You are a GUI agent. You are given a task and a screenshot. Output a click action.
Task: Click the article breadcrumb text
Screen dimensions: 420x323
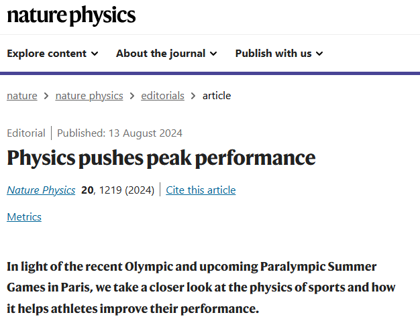[217, 96]
